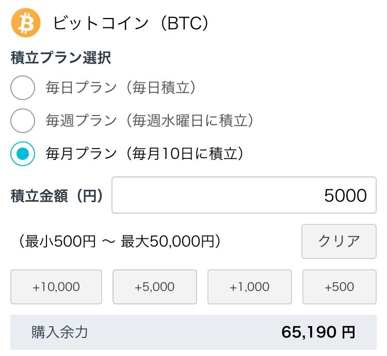This screenshot has width=387, height=356.
Task: Click the 購入余力 label
Action: pyautogui.click(x=59, y=332)
